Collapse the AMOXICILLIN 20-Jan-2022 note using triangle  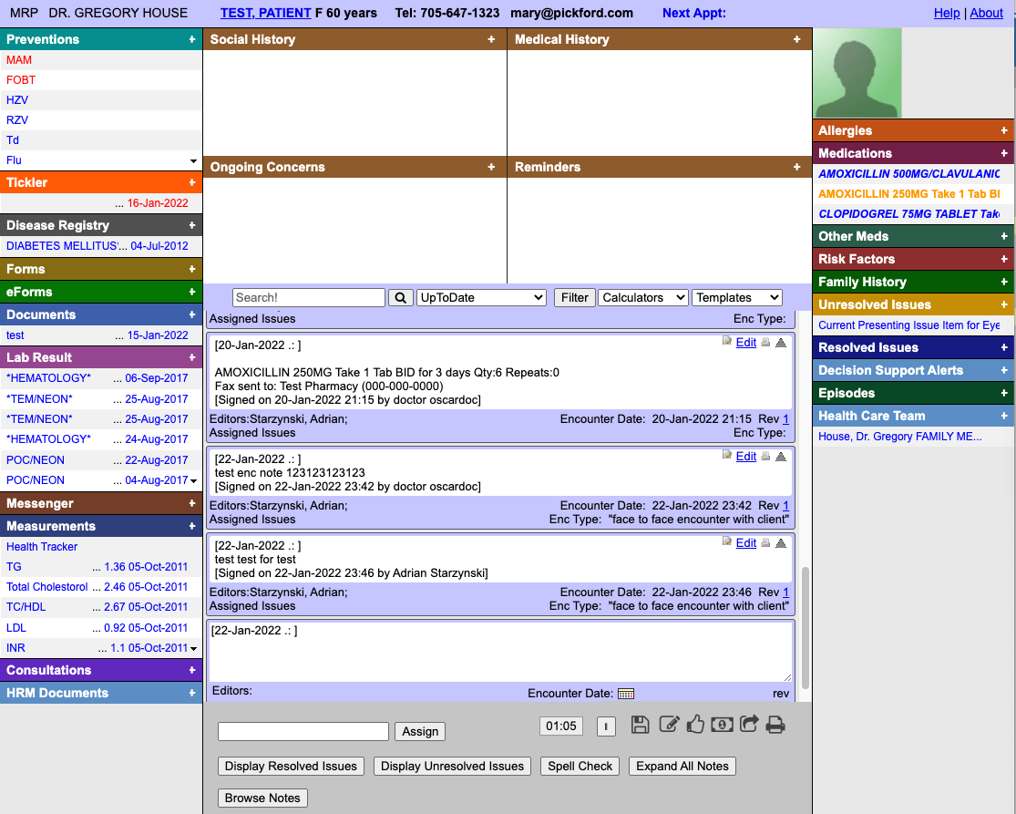(x=781, y=343)
